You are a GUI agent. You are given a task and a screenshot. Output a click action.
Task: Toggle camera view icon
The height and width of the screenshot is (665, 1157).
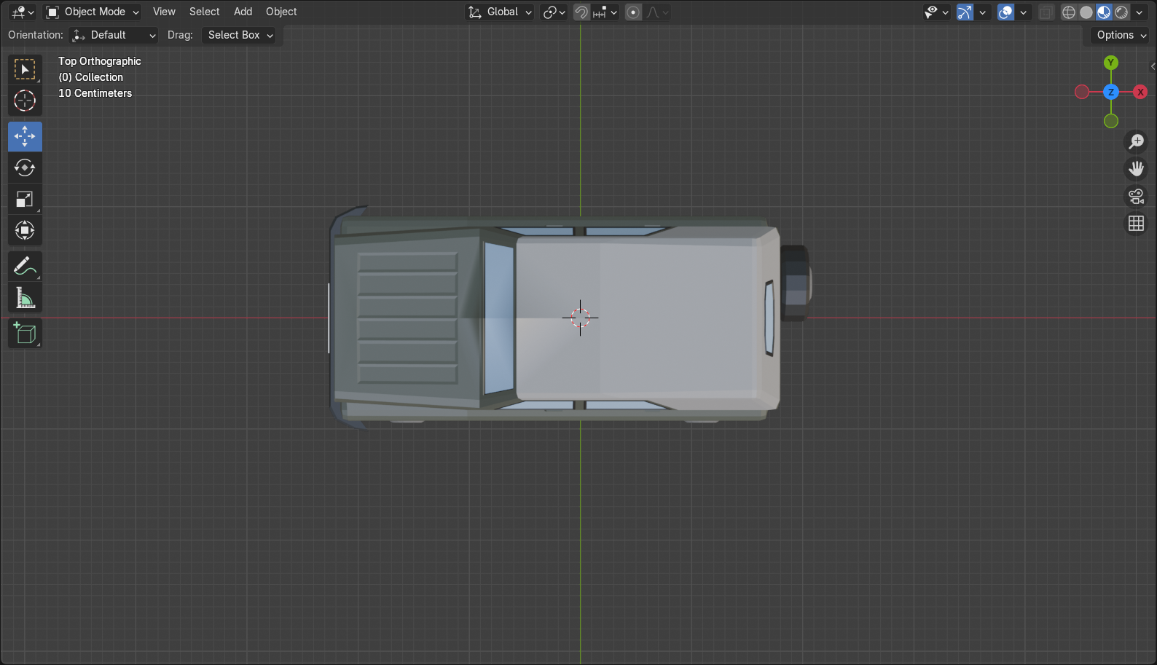(x=1136, y=196)
